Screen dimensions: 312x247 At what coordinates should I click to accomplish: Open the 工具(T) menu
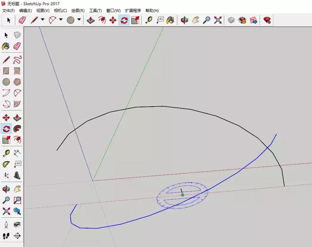(x=96, y=11)
